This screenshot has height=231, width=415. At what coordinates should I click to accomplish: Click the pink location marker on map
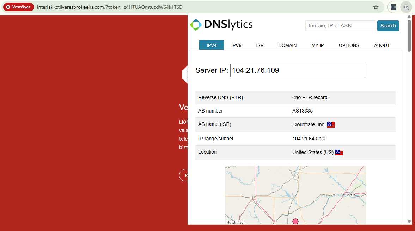coord(295,222)
